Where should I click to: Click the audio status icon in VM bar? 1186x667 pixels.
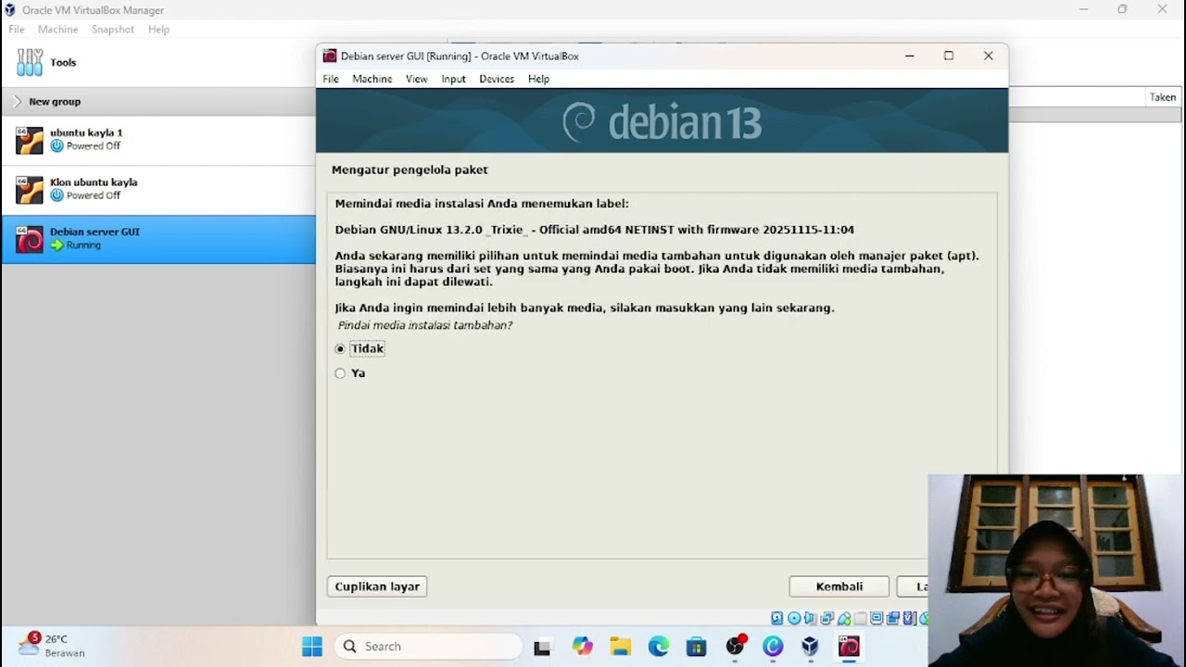click(811, 618)
